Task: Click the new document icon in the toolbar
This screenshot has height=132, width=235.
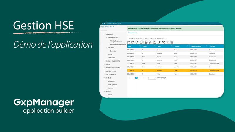Action: [x=129, y=42]
